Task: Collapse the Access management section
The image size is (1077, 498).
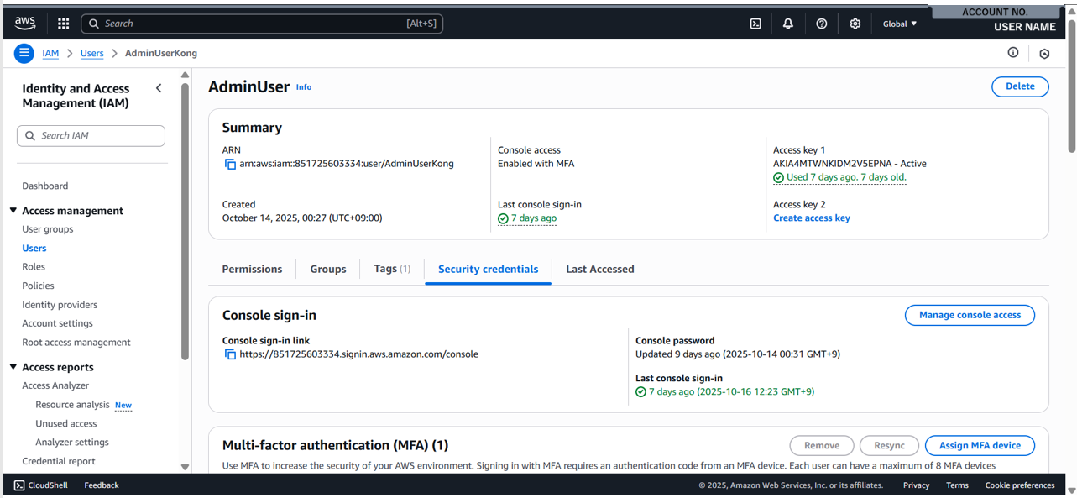Action: pyautogui.click(x=13, y=211)
